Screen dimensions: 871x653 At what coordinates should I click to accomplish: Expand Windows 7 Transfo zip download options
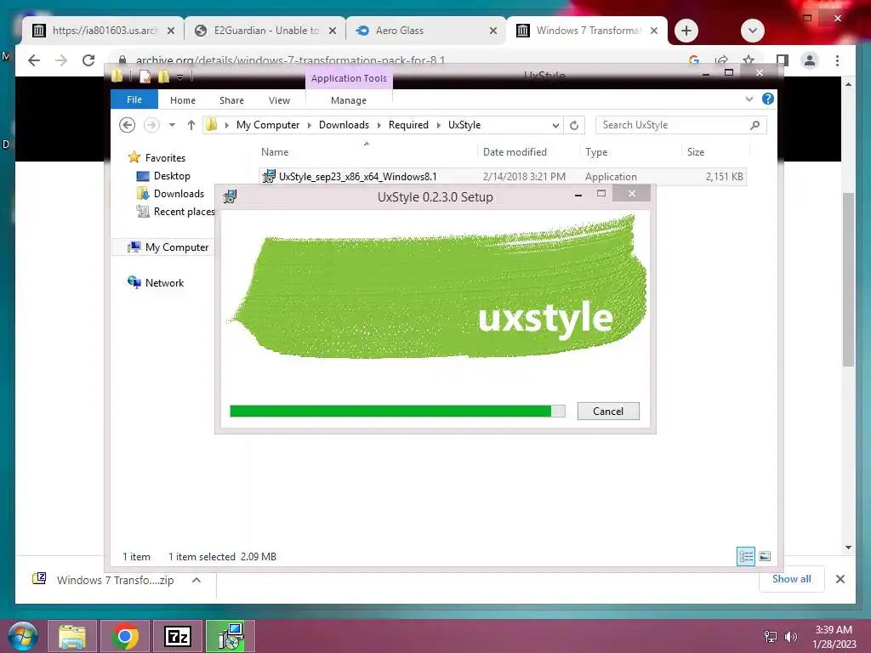click(x=196, y=580)
